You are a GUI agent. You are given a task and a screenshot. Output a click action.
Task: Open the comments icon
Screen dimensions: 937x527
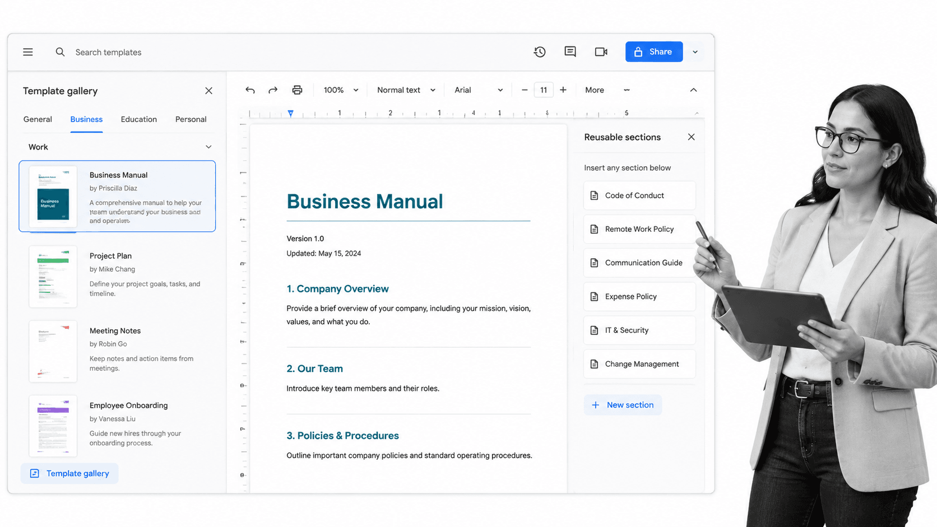coord(570,52)
